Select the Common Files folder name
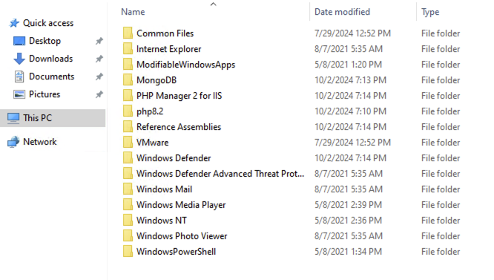This screenshot has height=280, width=494. (x=165, y=33)
